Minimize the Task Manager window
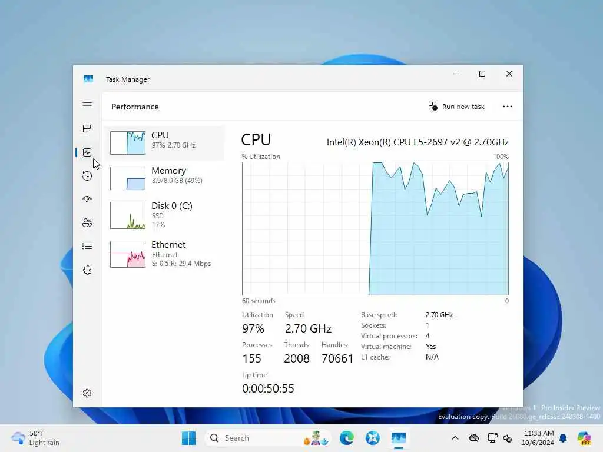The height and width of the screenshot is (452, 603). [456, 74]
